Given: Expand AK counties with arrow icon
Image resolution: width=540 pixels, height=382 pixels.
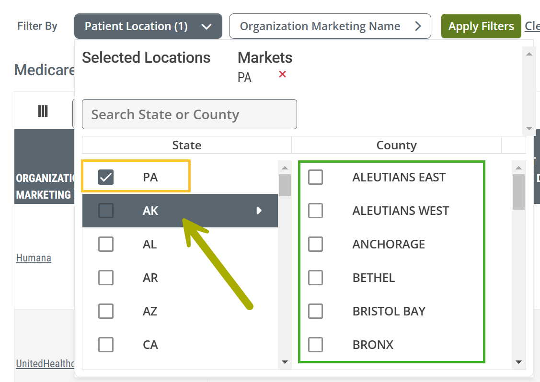Looking at the screenshot, I should point(259,211).
